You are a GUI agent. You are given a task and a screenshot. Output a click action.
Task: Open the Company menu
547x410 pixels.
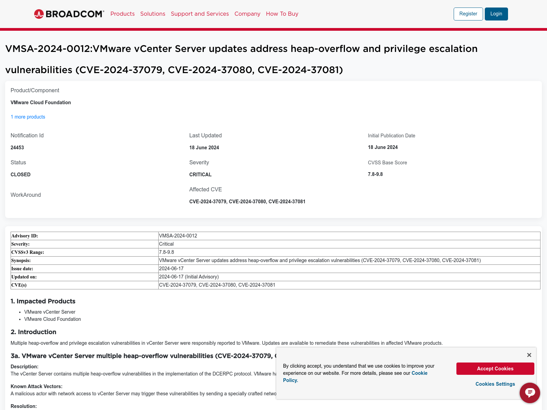pos(248,14)
